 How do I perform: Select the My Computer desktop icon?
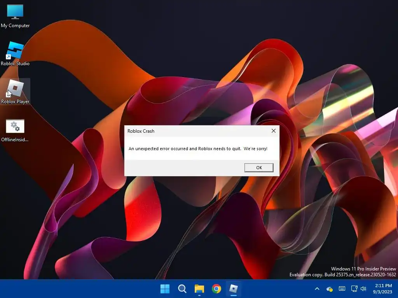point(15,16)
